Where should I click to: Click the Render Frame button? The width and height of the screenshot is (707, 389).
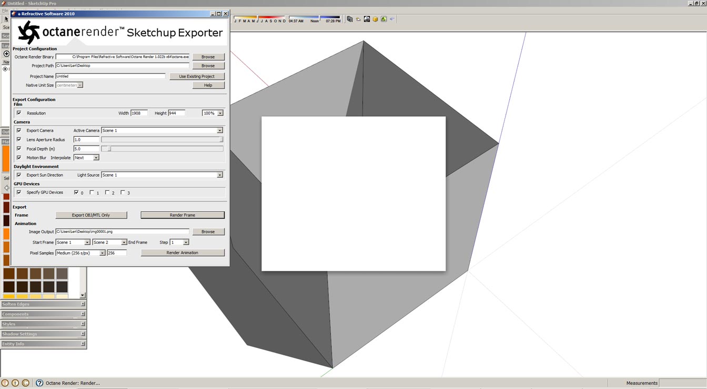coord(183,215)
